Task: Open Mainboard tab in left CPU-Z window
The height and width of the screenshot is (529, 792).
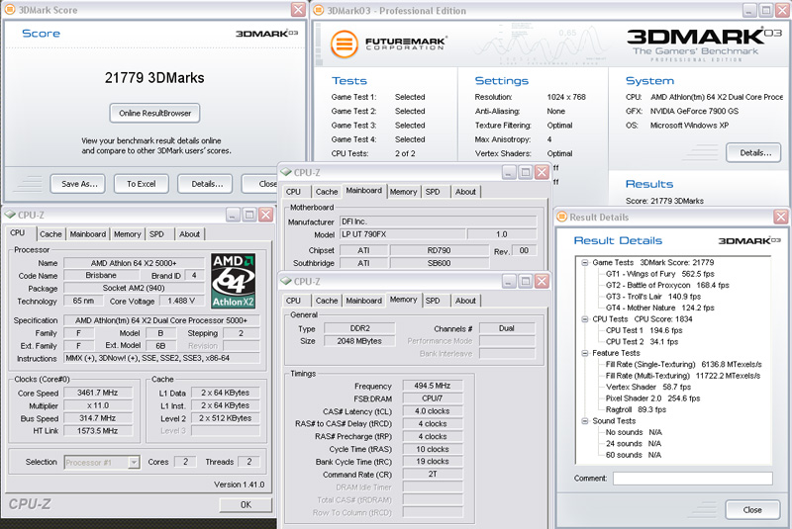Action: (88, 234)
